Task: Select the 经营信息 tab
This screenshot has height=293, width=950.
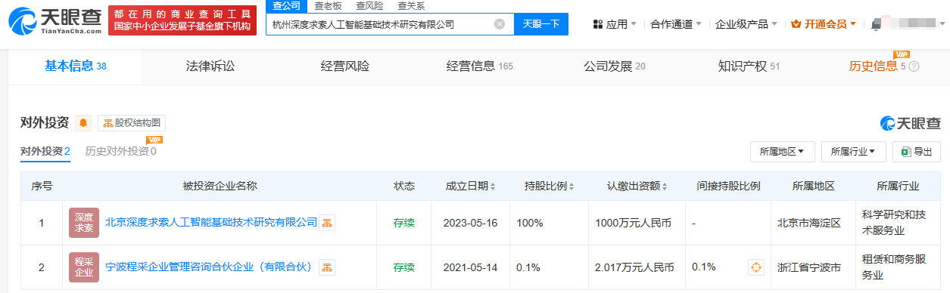Action: (x=479, y=66)
